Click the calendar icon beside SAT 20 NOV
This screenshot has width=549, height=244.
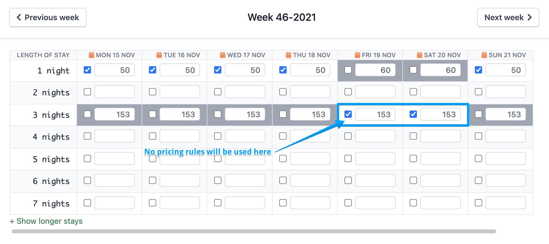point(419,55)
